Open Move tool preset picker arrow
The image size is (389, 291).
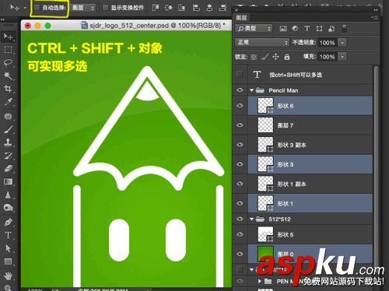click(25, 8)
